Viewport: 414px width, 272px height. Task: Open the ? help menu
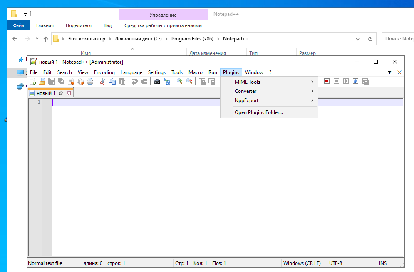[x=270, y=72]
